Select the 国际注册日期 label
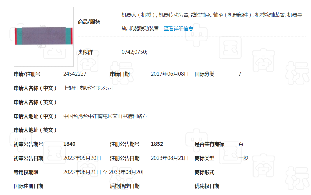Viewport: 311px width, 195px height. coord(28,186)
